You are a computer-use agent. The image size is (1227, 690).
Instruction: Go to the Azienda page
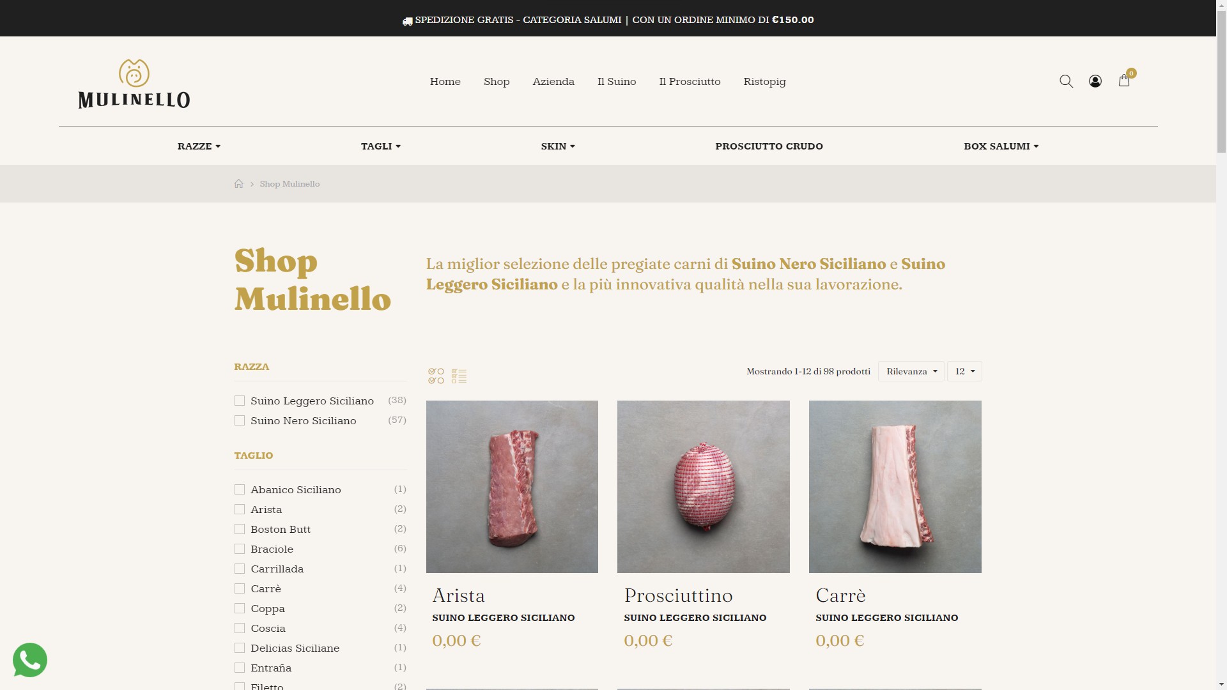553,81
